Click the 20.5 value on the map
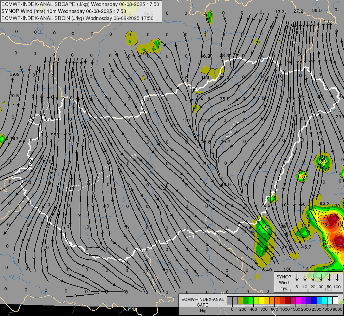Viewport: 344px width, 316px height. tap(14, 96)
